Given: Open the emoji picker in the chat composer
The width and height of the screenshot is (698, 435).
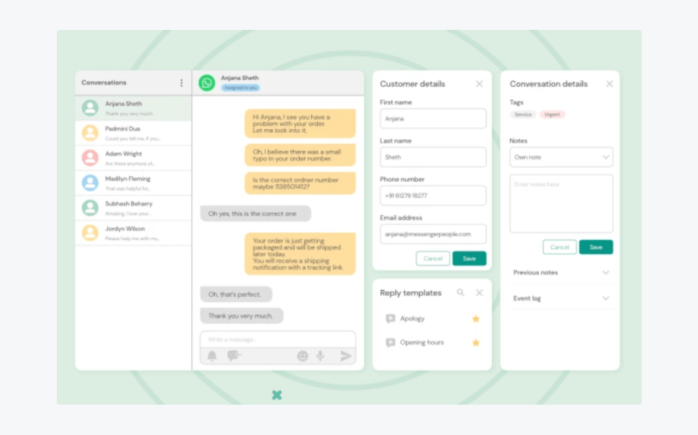Looking at the screenshot, I should pyautogui.click(x=302, y=355).
